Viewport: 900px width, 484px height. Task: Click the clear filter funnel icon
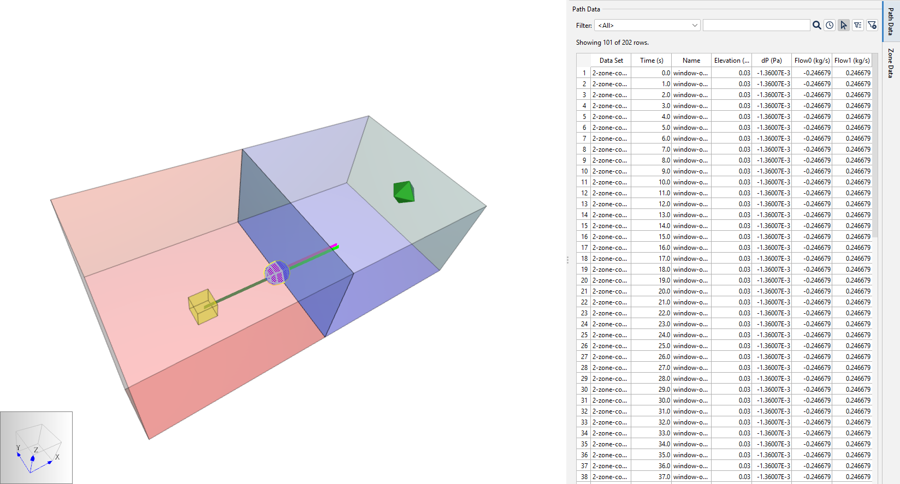coord(872,25)
